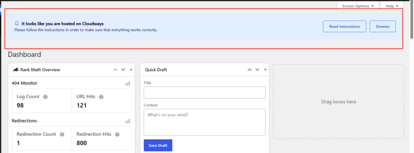Click the Redirection Hits value 800
The height and width of the screenshot is (153, 414).
(82, 143)
